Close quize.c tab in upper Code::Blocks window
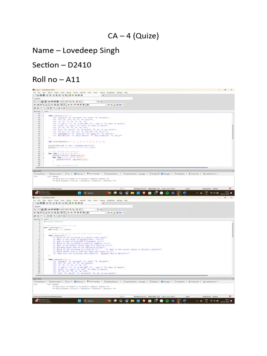Screen dimensions: 267x356 (51, 111)
